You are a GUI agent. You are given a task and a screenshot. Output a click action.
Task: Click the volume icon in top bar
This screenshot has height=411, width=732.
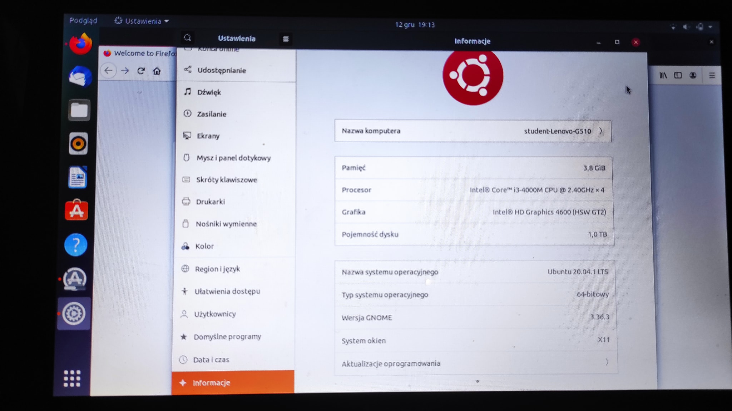point(686,27)
